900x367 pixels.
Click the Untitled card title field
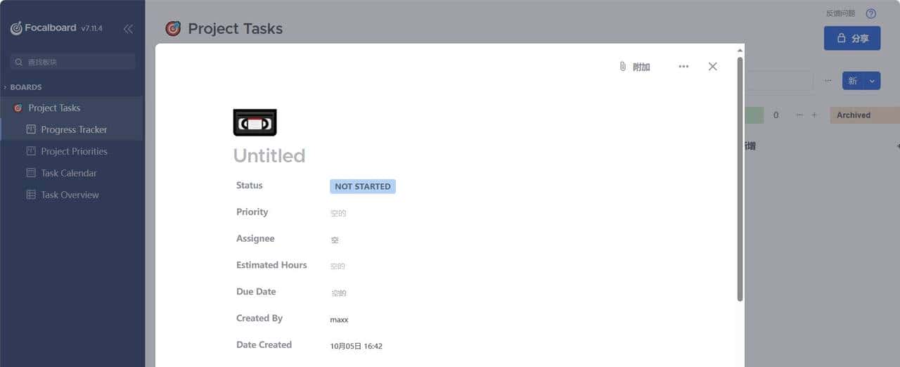(x=269, y=155)
